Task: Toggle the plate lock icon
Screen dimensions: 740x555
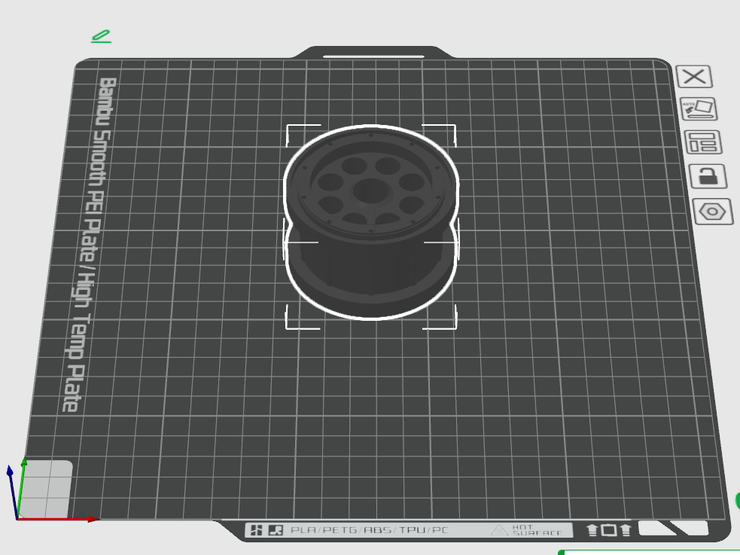Action: 708,176
